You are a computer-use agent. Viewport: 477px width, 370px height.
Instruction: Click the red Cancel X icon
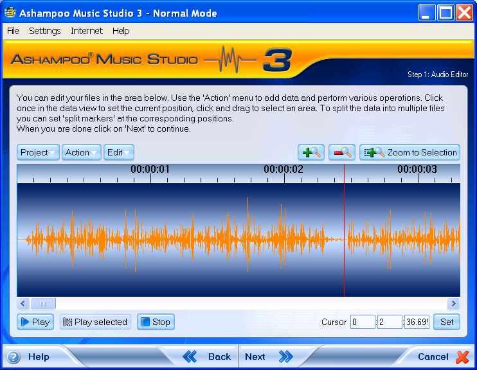tap(462, 357)
